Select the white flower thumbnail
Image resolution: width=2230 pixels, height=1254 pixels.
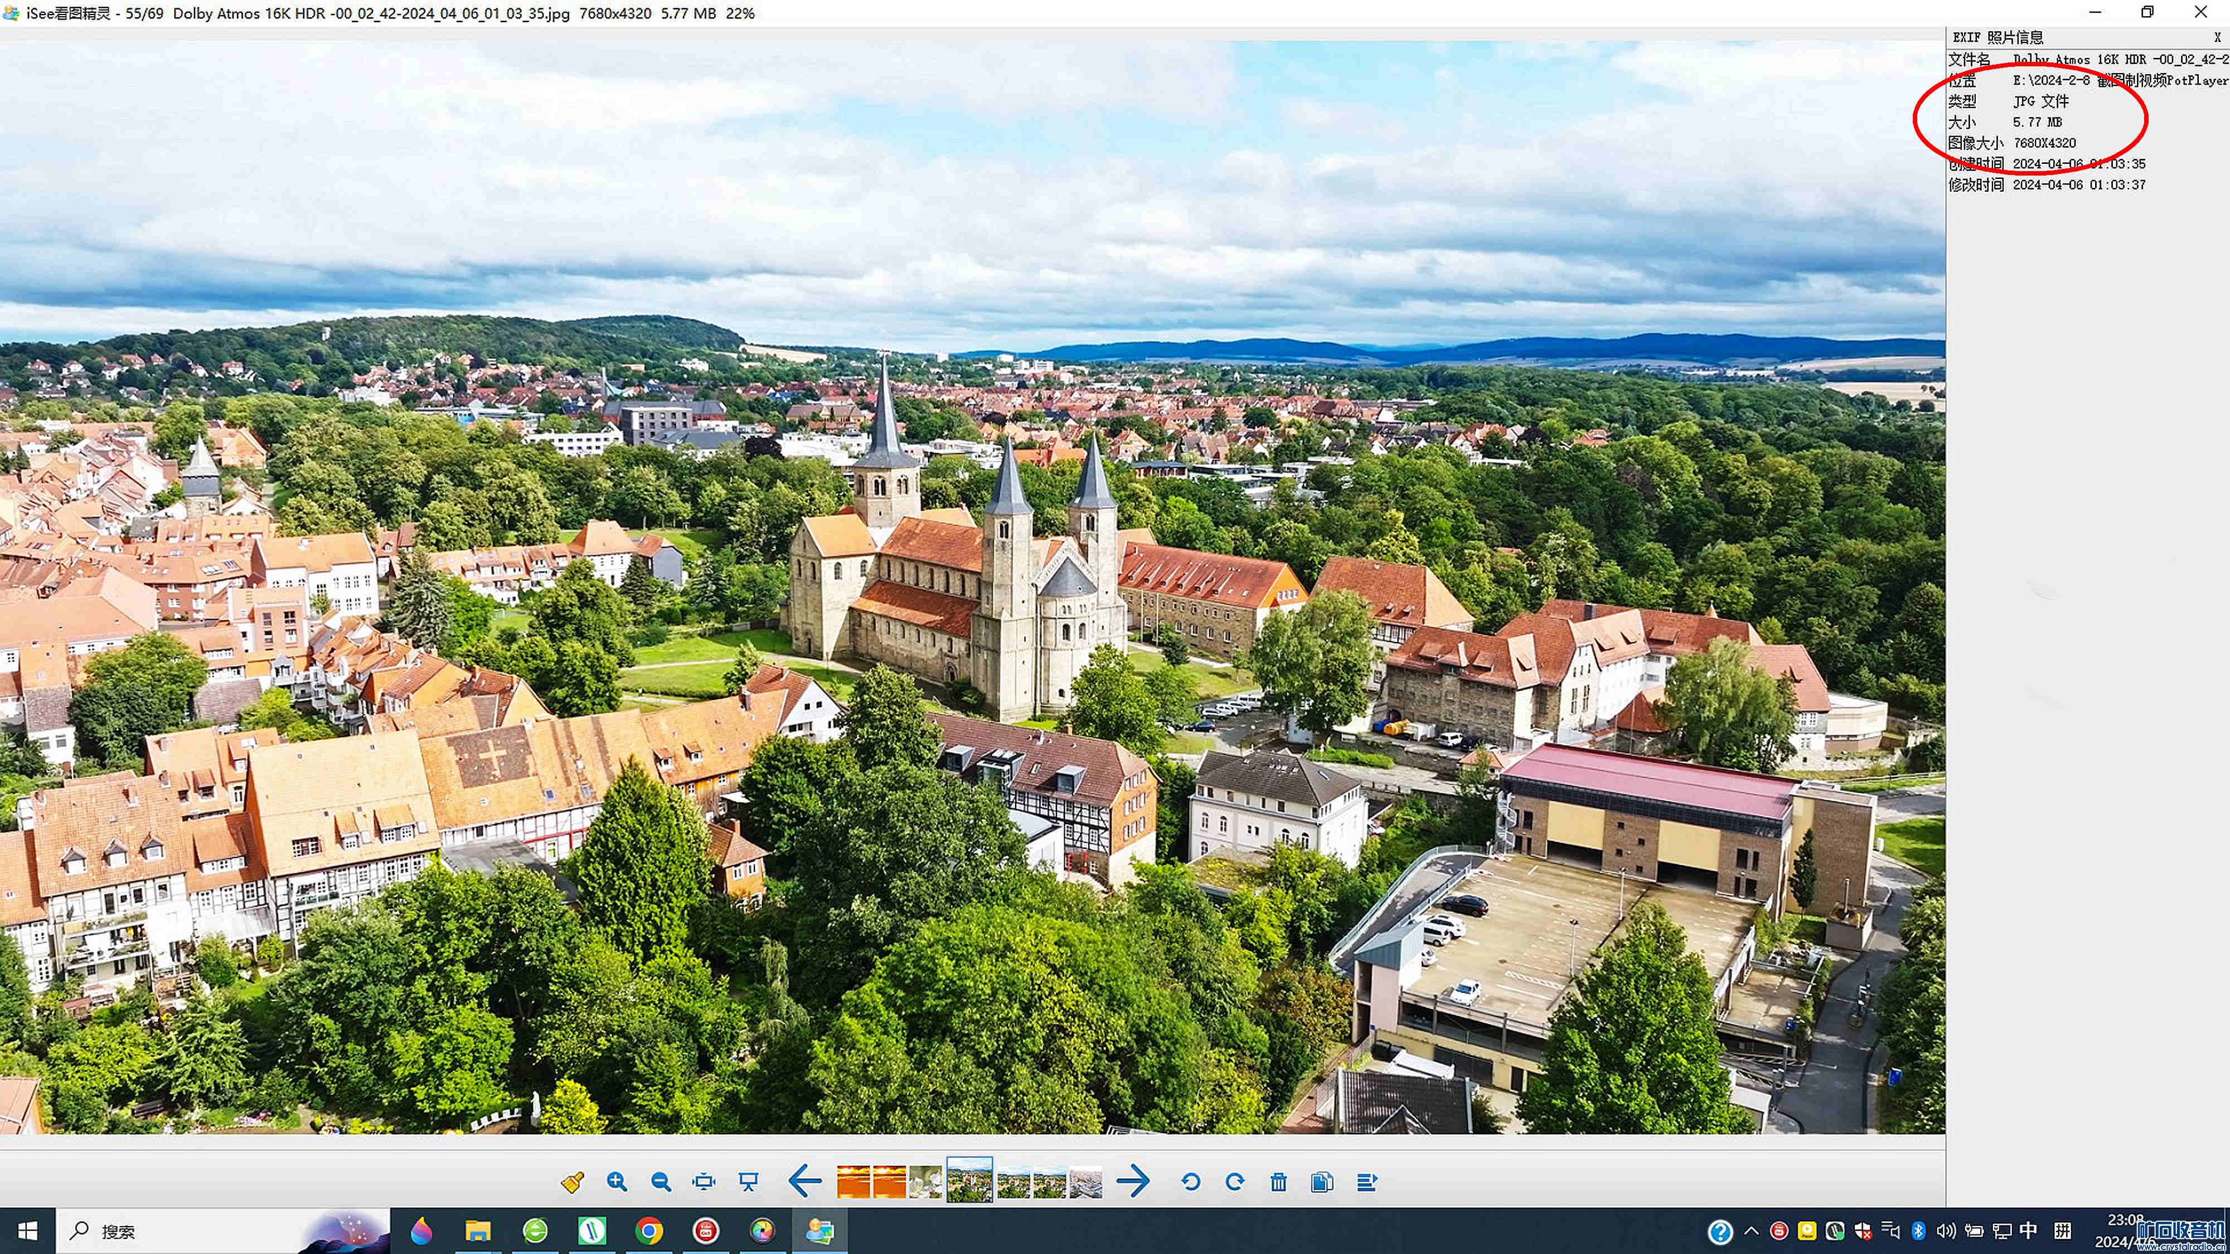coord(925,1182)
